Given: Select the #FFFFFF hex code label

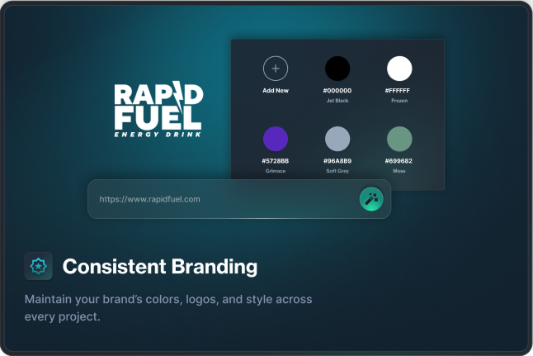Looking at the screenshot, I should click(x=399, y=90).
